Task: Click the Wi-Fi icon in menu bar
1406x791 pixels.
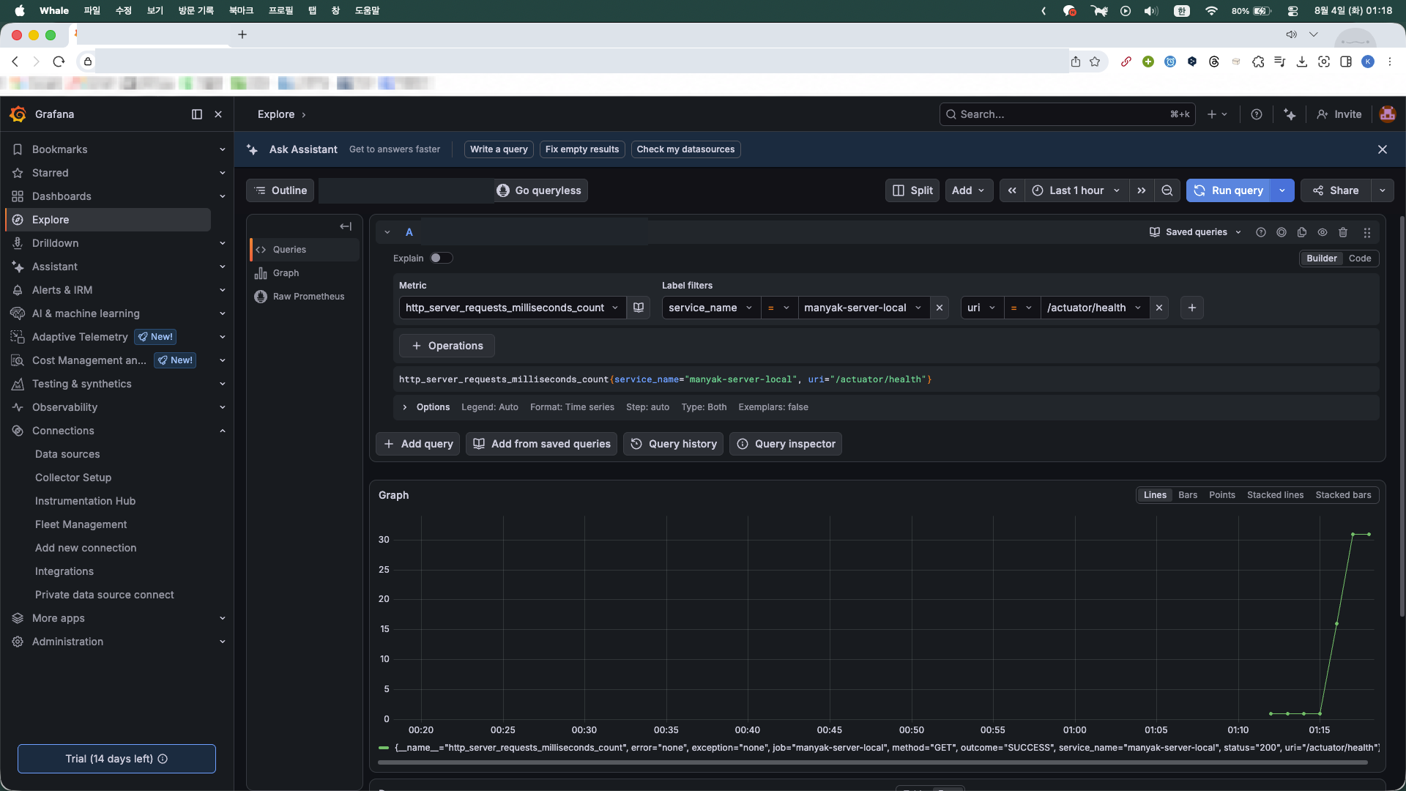Action: tap(1211, 11)
